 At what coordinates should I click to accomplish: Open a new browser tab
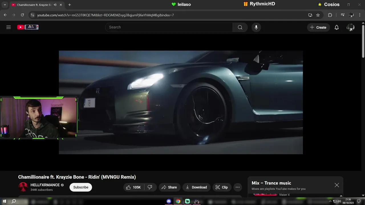point(69,5)
